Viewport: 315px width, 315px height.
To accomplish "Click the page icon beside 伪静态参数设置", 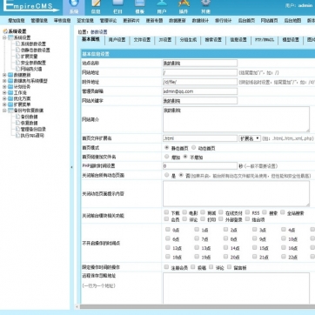I will (17, 50).
